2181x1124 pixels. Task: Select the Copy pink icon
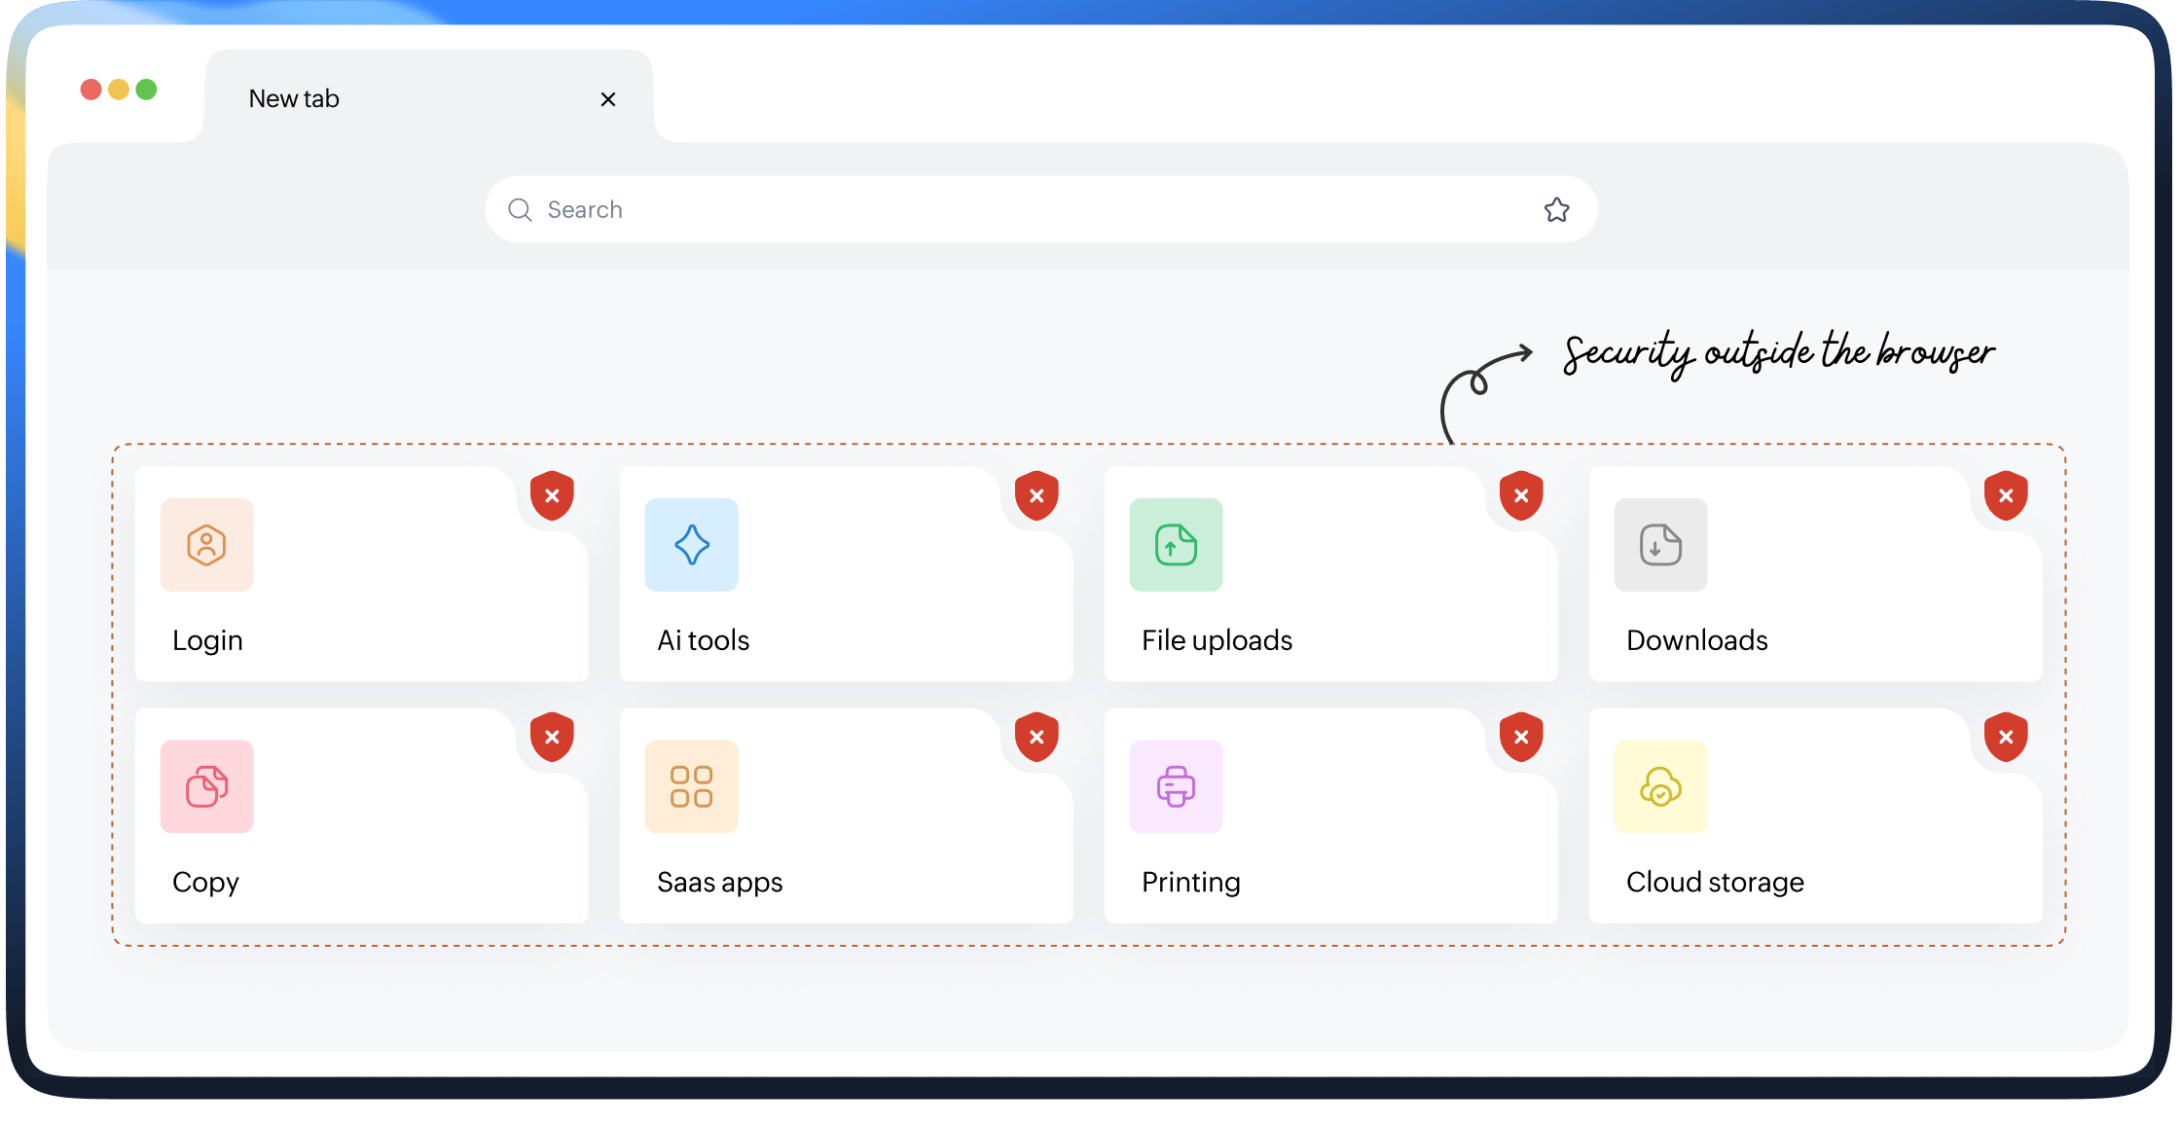click(x=206, y=786)
